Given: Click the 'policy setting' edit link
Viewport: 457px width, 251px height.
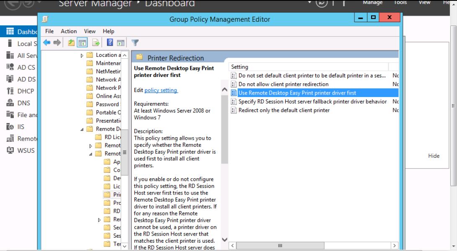Looking at the screenshot, I should coord(161,90).
